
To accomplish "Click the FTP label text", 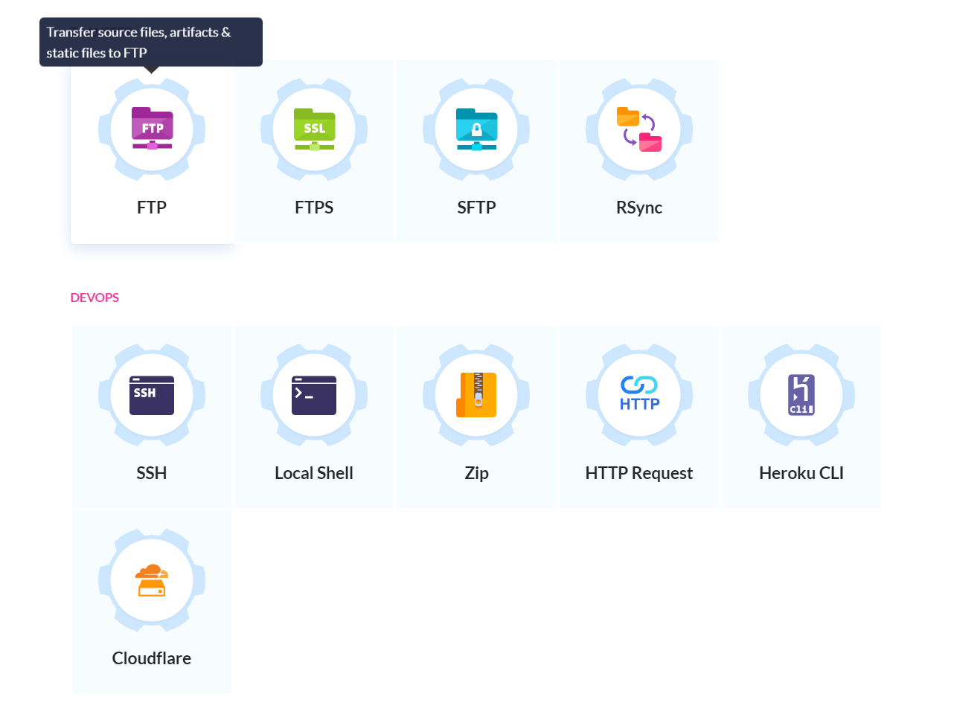I will tap(152, 208).
